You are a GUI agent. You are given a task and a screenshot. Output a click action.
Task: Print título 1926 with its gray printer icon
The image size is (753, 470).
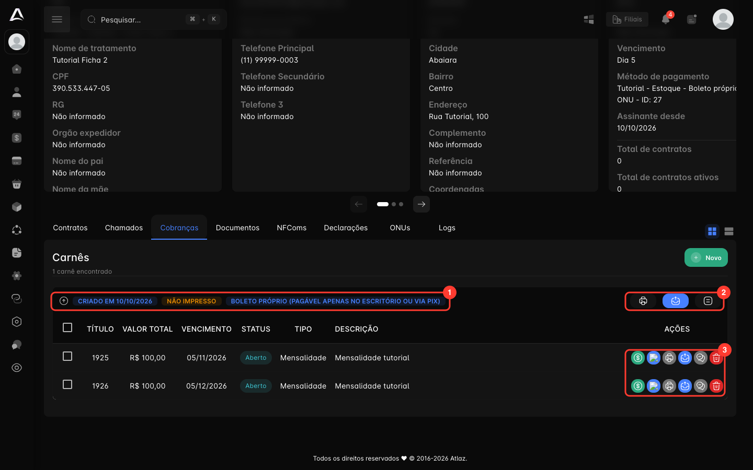point(669,386)
